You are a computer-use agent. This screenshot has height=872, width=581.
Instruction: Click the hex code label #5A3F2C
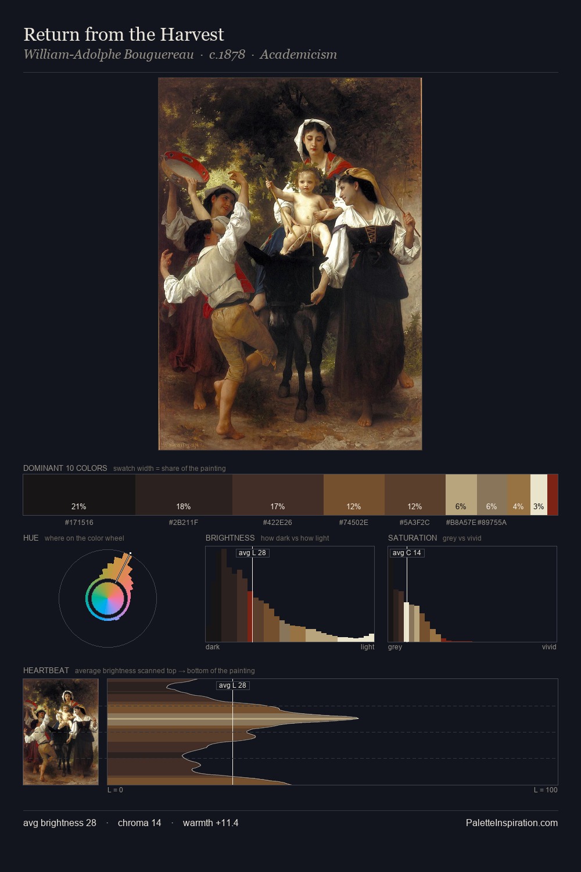[415, 523]
